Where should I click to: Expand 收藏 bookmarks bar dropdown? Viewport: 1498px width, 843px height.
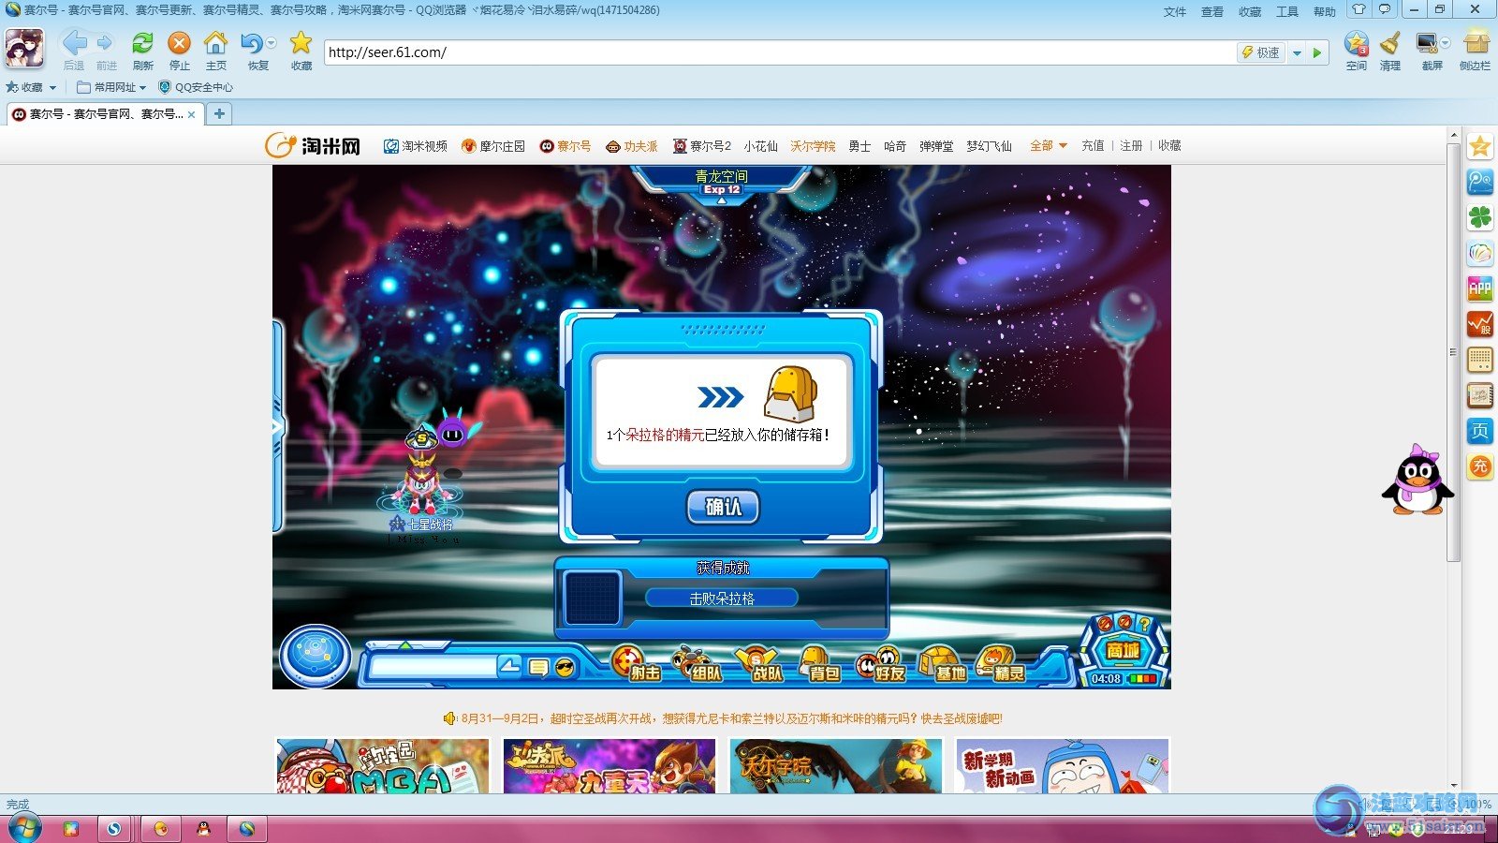pos(53,87)
